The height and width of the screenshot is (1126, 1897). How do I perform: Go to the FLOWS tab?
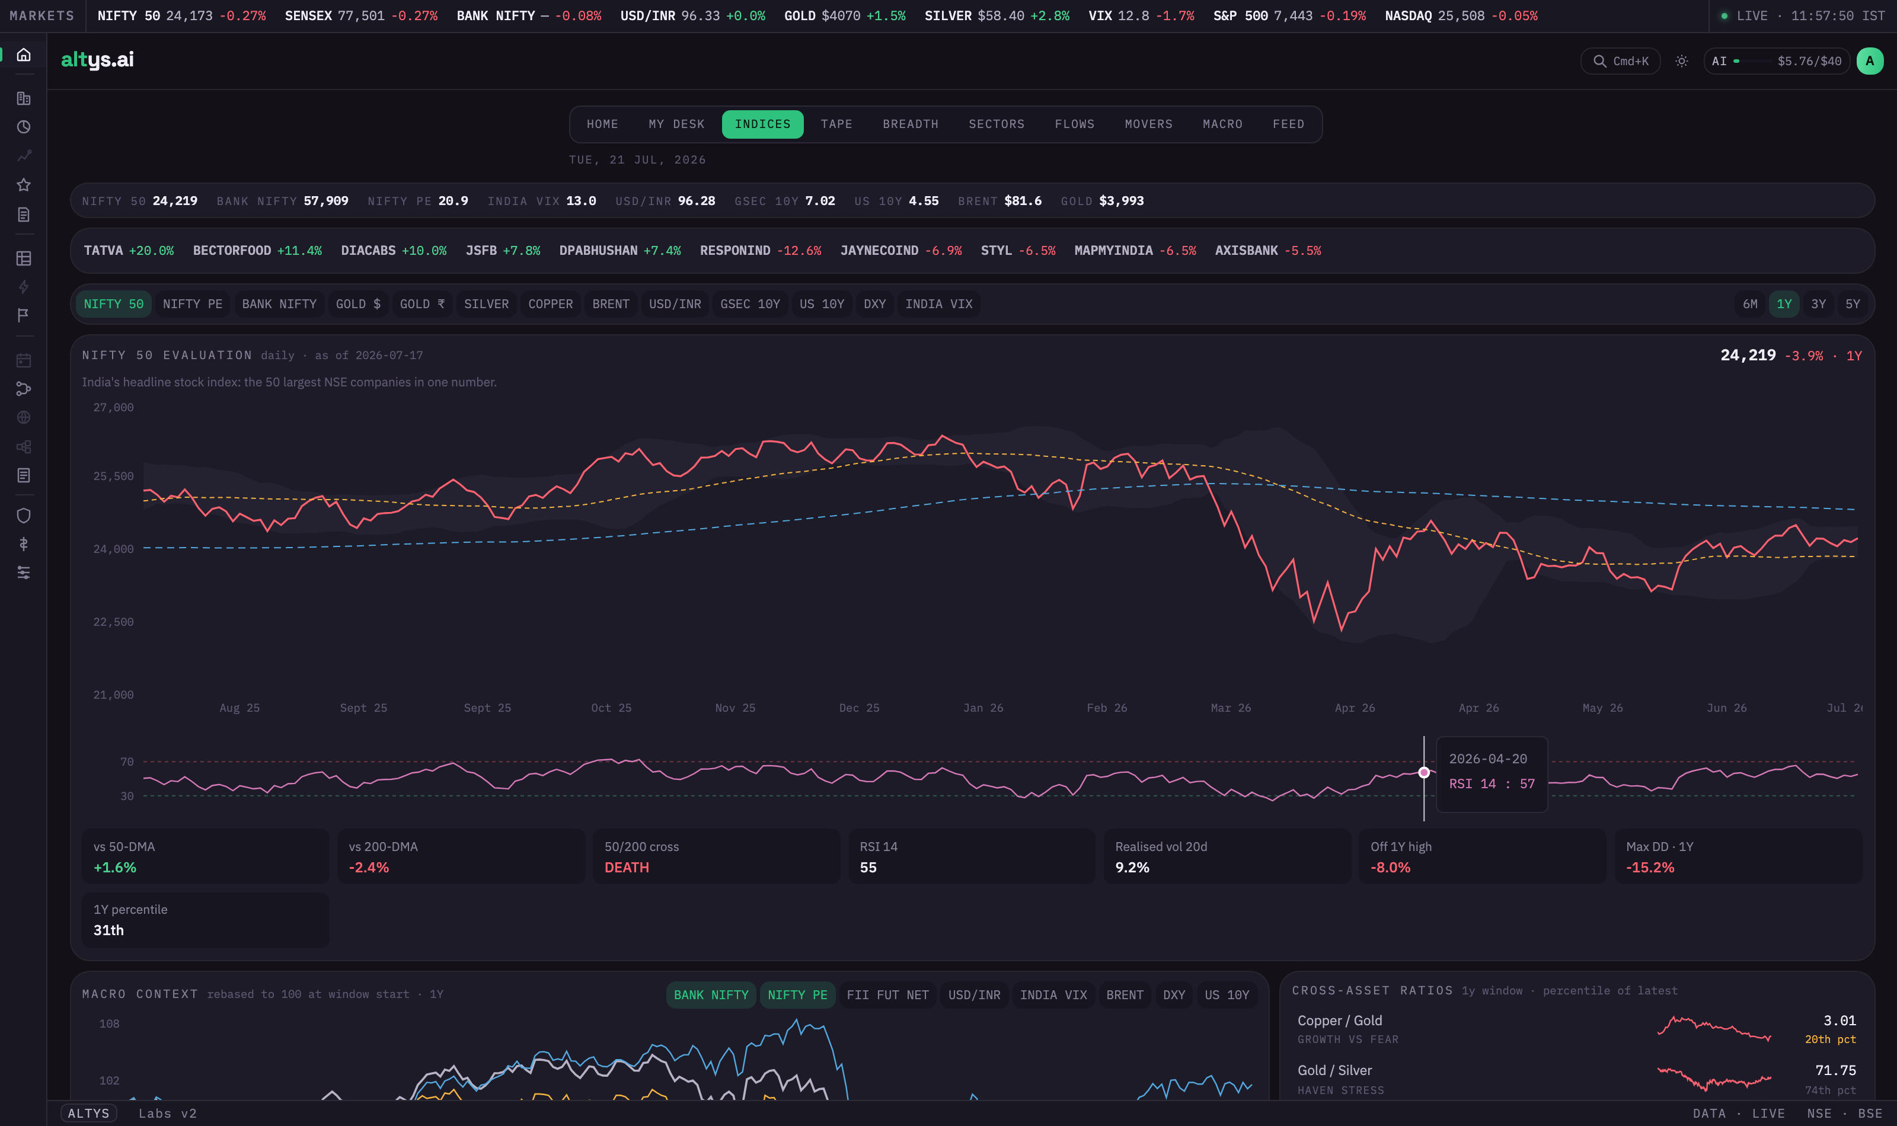tap(1074, 124)
